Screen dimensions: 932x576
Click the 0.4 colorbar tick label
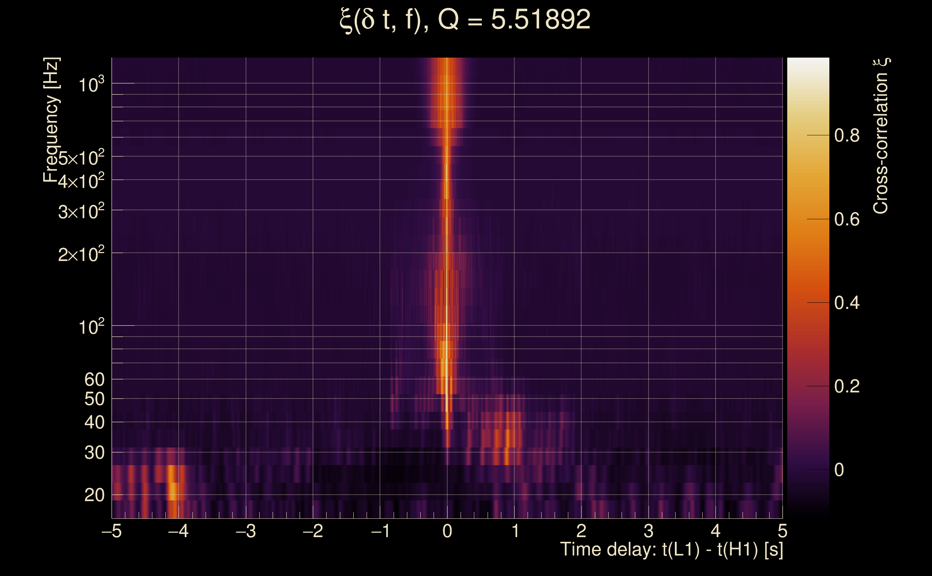[x=847, y=303]
